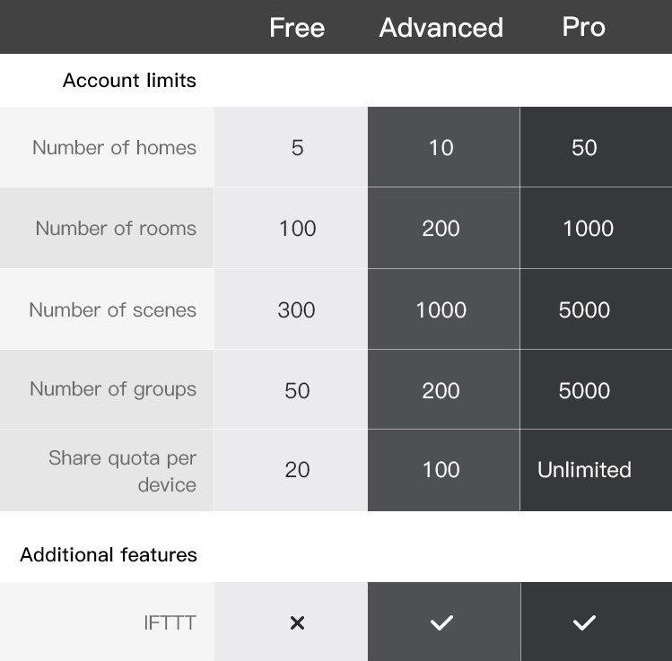The width and height of the screenshot is (672, 661).
Task: Click the IFTTT checkmark in the Advanced column
Action: [441, 622]
